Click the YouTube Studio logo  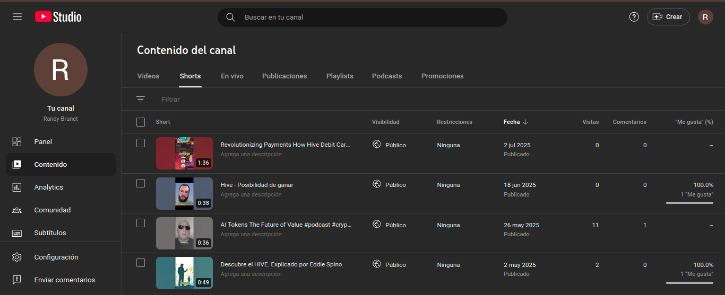(x=58, y=17)
